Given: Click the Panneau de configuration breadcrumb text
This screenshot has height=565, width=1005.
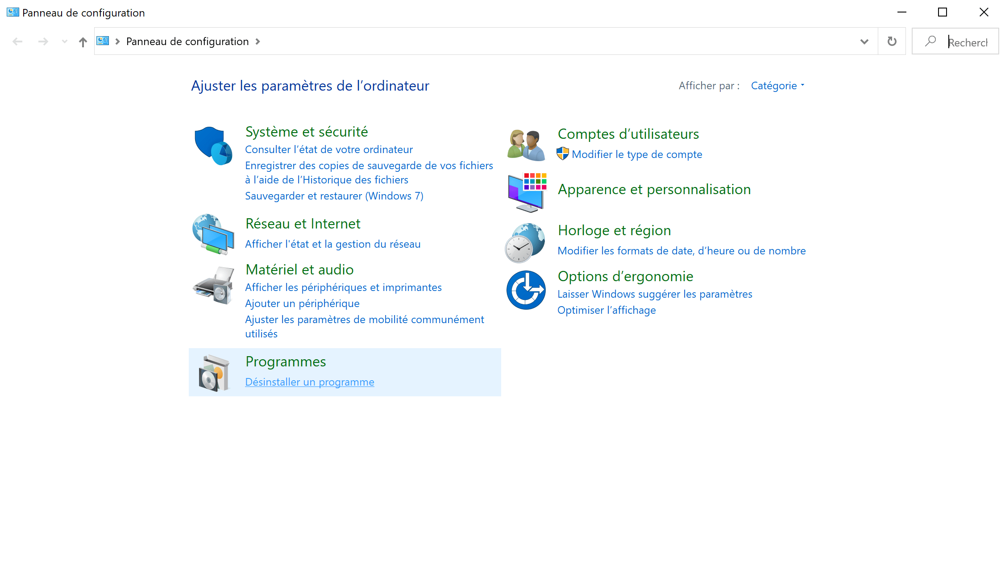Looking at the screenshot, I should click(187, 42).
